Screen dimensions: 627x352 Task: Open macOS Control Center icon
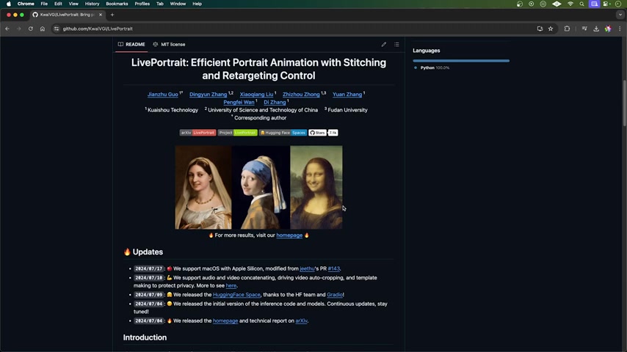[607, 4]
